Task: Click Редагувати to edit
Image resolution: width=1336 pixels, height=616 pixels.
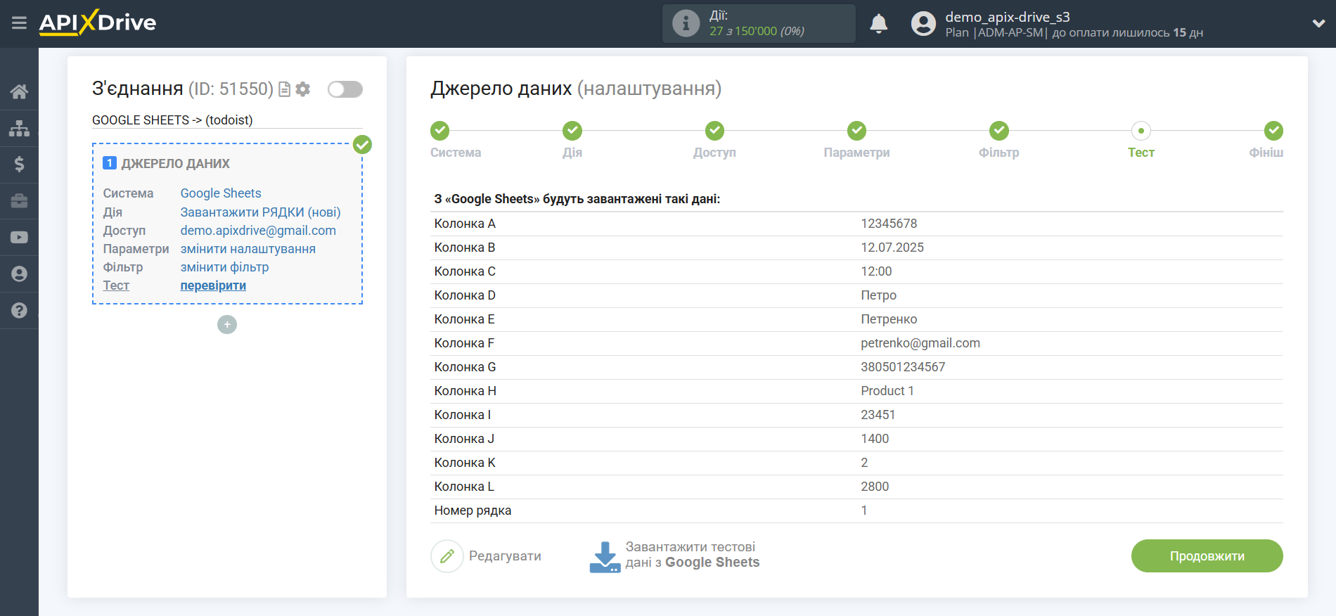Action: click(505, 556)
